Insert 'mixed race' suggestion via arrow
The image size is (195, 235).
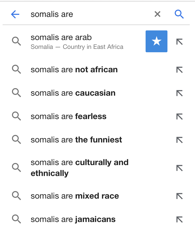click(x=179, y=196)
